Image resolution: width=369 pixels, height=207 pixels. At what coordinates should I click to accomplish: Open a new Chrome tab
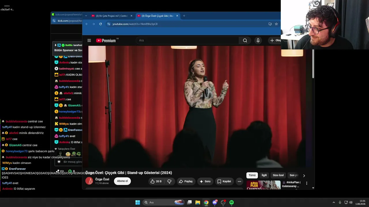click(x=184, y=16)
